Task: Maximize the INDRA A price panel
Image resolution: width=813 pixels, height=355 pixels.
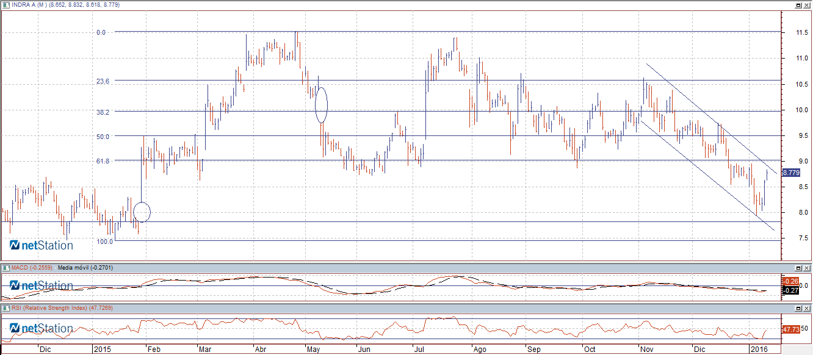Action: pos(798,4)
